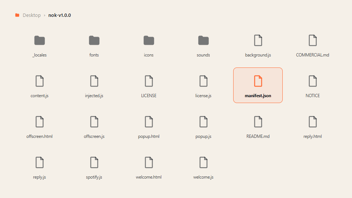Open the sounds folder icon

[203, 40]
